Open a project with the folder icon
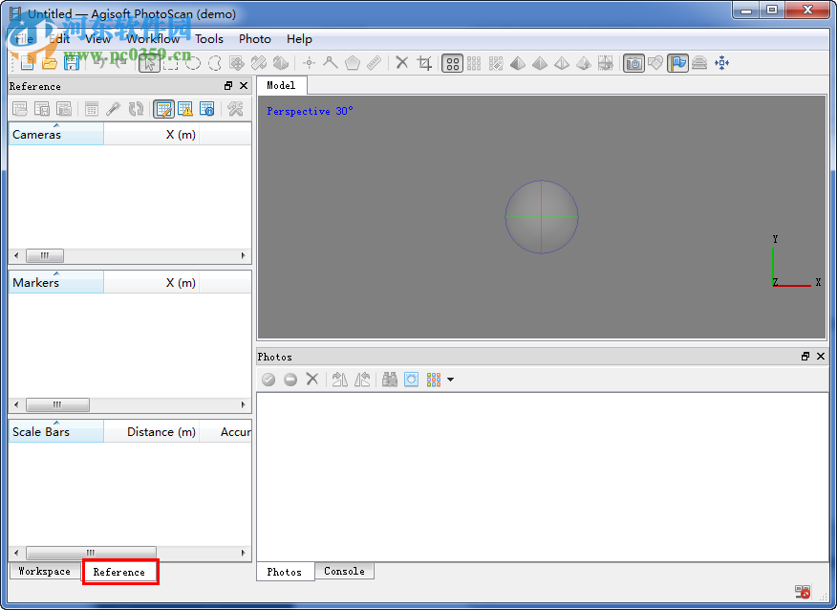This screenshot has height=610, width=837. pos(48,62)
